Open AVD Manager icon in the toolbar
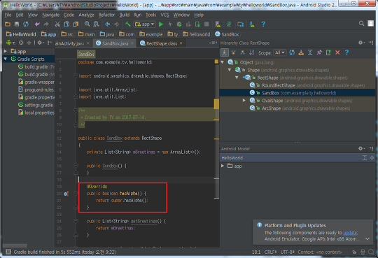This screenshot has width=378, height=258. 218,24
